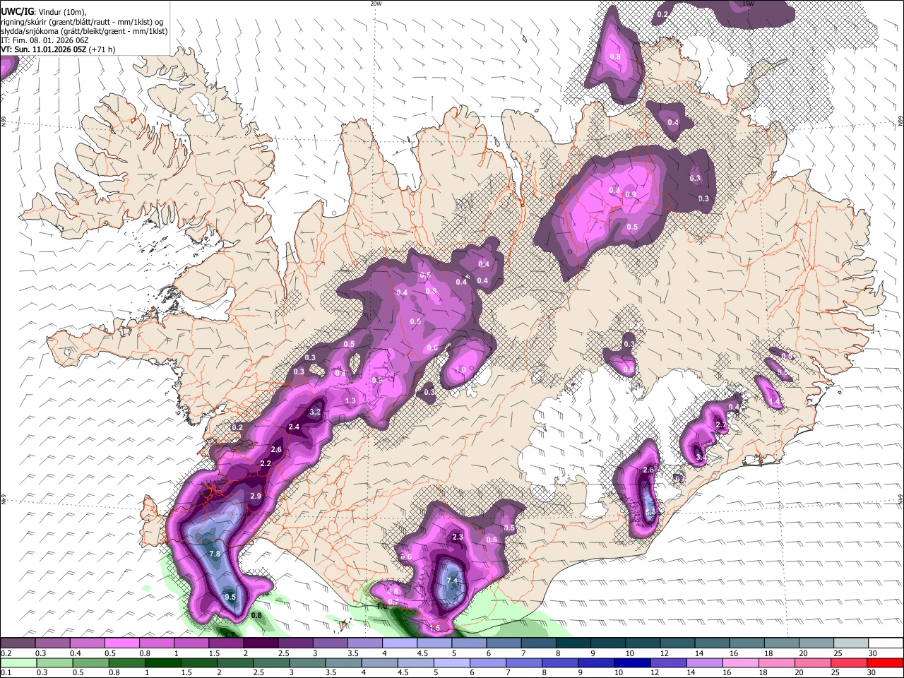Click the 7.8 precipitation value on map
Viewport: 904px width, 678px height.
(x=215, y=554)
